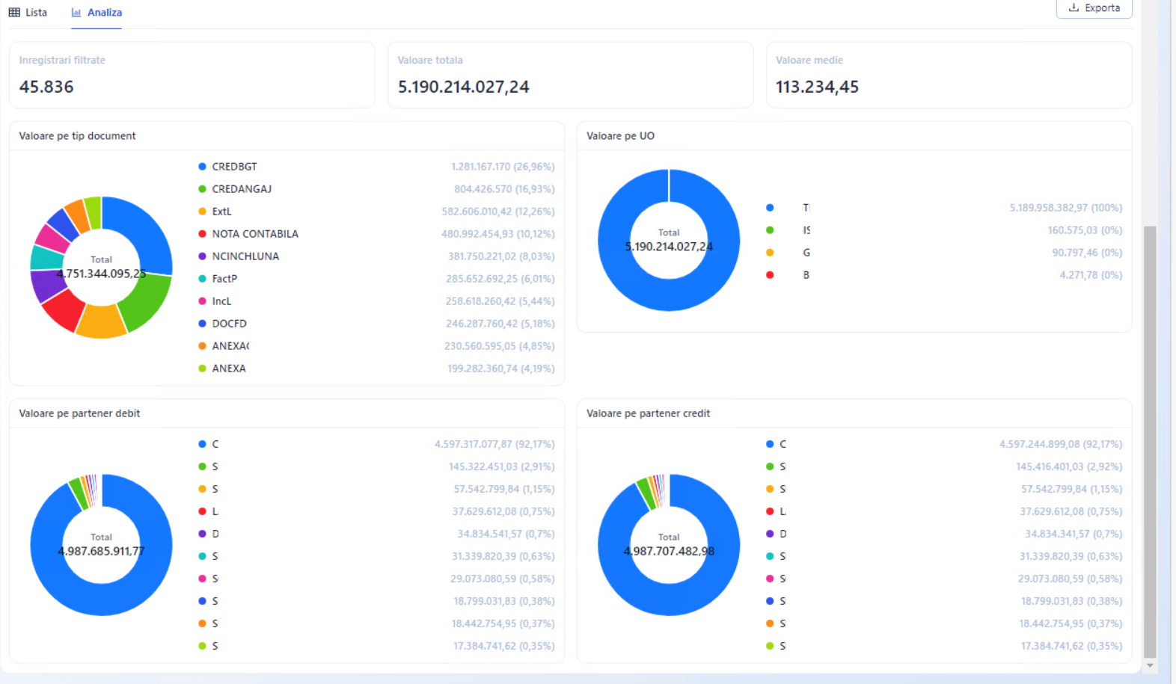Click debit value 145.322.451,03 (2,91%)
1176x684 pixels.
click(502, 466)
